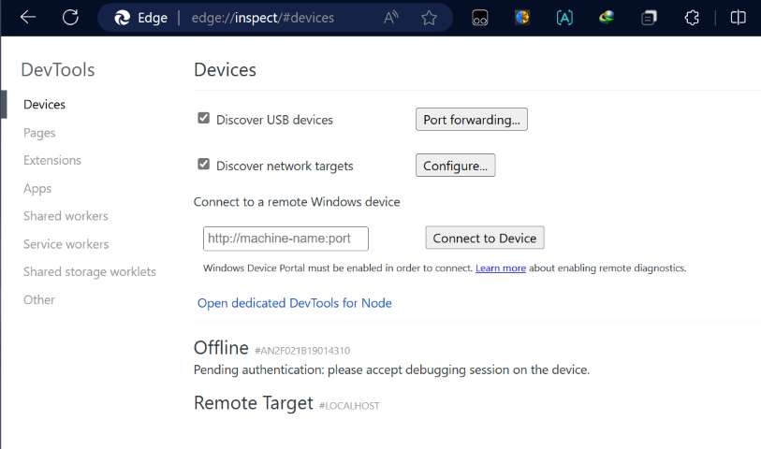
Task: Click the Connect to Device button
Action: 485,238
